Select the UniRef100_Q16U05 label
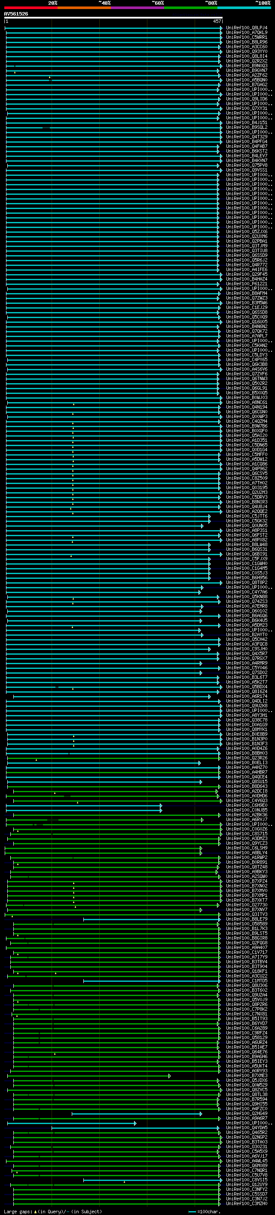 coord(247,322)
